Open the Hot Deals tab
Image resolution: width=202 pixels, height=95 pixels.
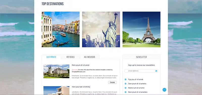coord(70,57)
